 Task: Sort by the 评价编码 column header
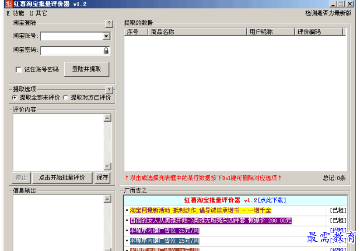pyautogui.click(x=319, y=32)
